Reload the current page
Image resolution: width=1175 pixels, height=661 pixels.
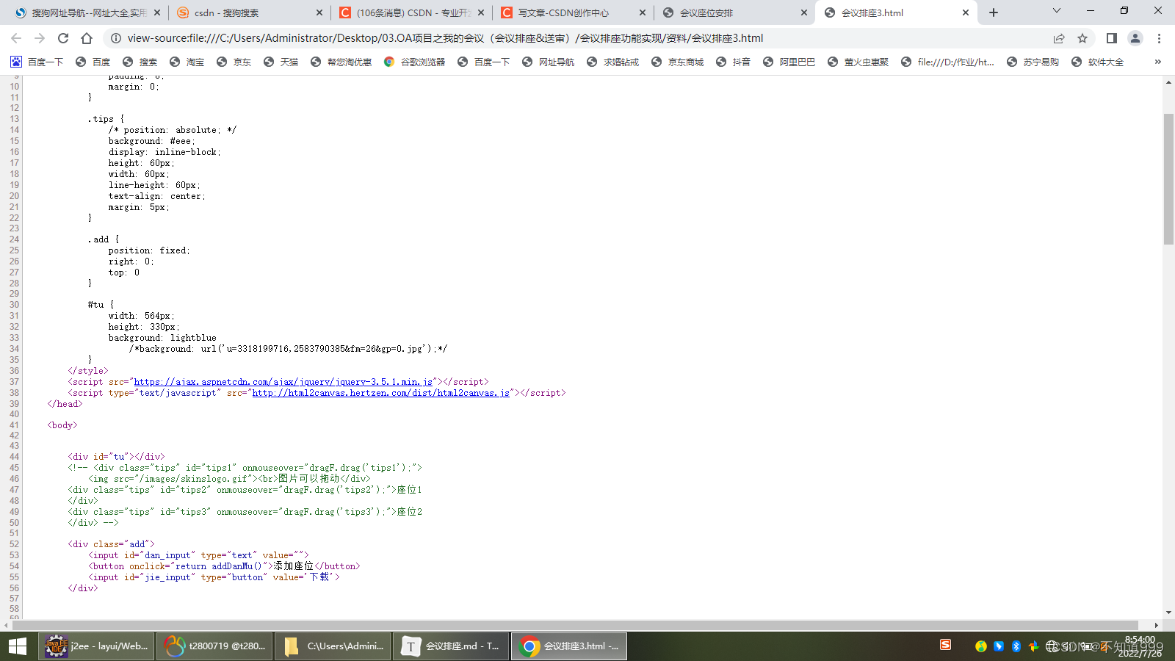click(x=63, y=38)
